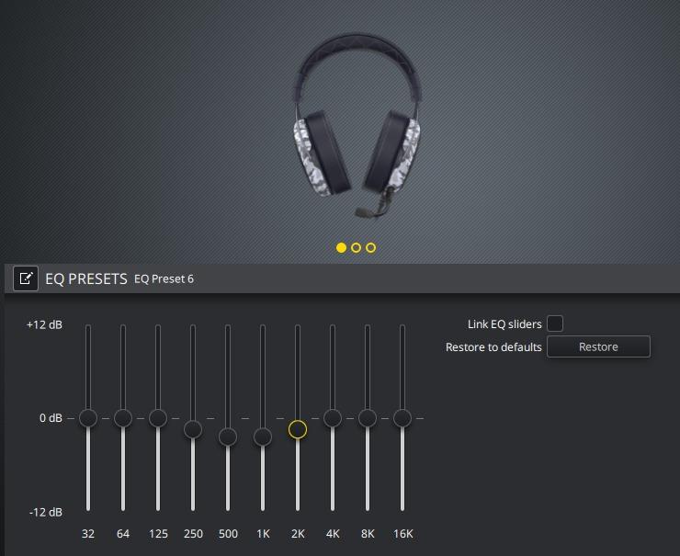680x556 pixels.
Task: Click the Link EQ sliders label
Action: 504,324
